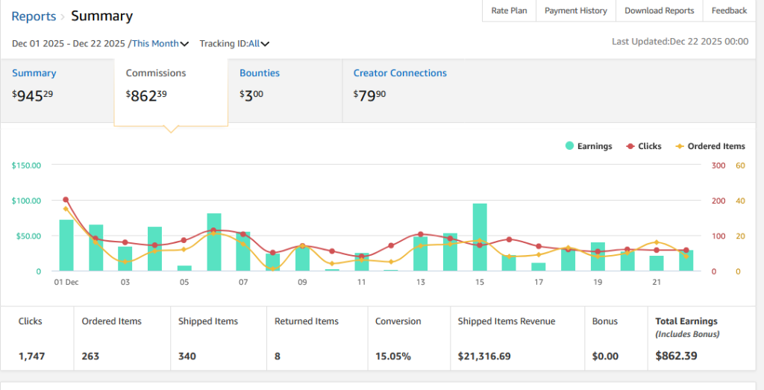This screenshot has height=390, width=764.
Task: Go to Reports via breadcrumb link
Action: pyautogui.click(x=34, y=16)
